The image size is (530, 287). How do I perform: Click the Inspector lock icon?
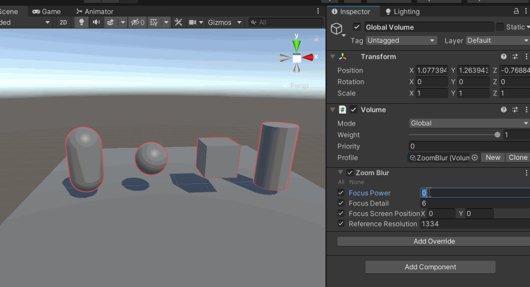click(x=516, y=11)
